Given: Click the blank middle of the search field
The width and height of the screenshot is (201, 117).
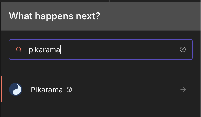Looking at the screenshot, I should [119, 49].
